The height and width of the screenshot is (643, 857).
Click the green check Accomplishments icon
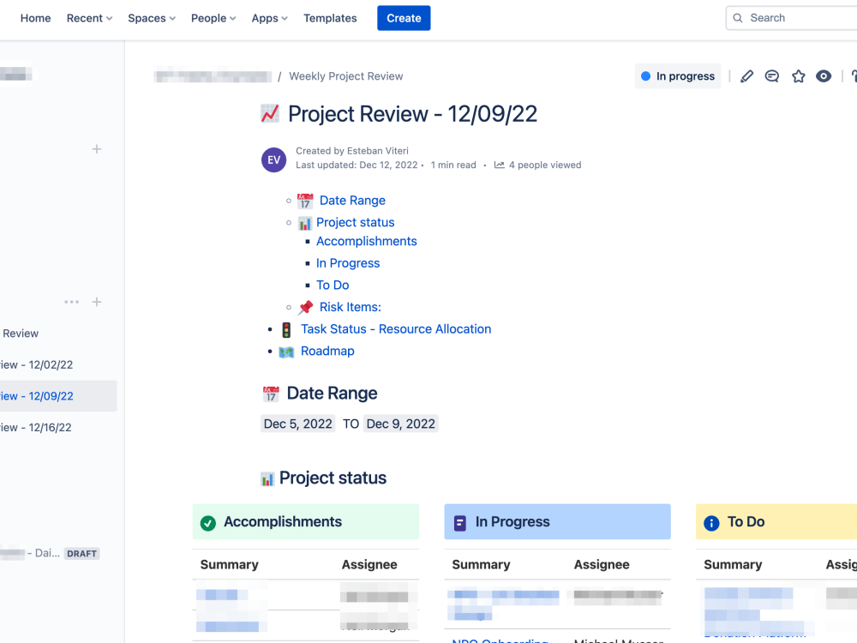tap(207, 523)
